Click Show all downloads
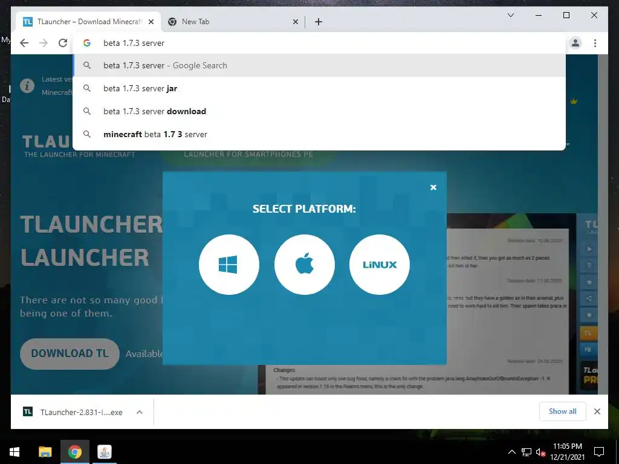The width and height of the screenshot is (619, 464). (563, 411)
